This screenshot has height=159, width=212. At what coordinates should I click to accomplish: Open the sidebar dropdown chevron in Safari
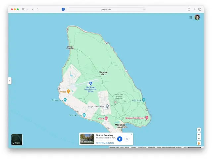tap(28, 9)
